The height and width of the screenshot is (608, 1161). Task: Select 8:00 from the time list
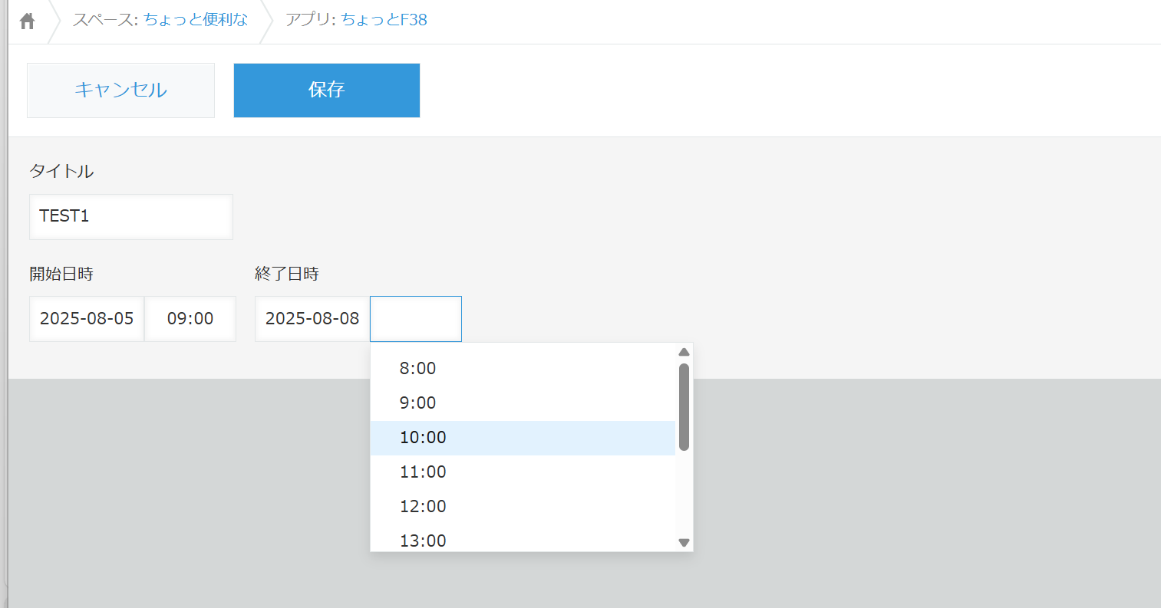point(418,369)
